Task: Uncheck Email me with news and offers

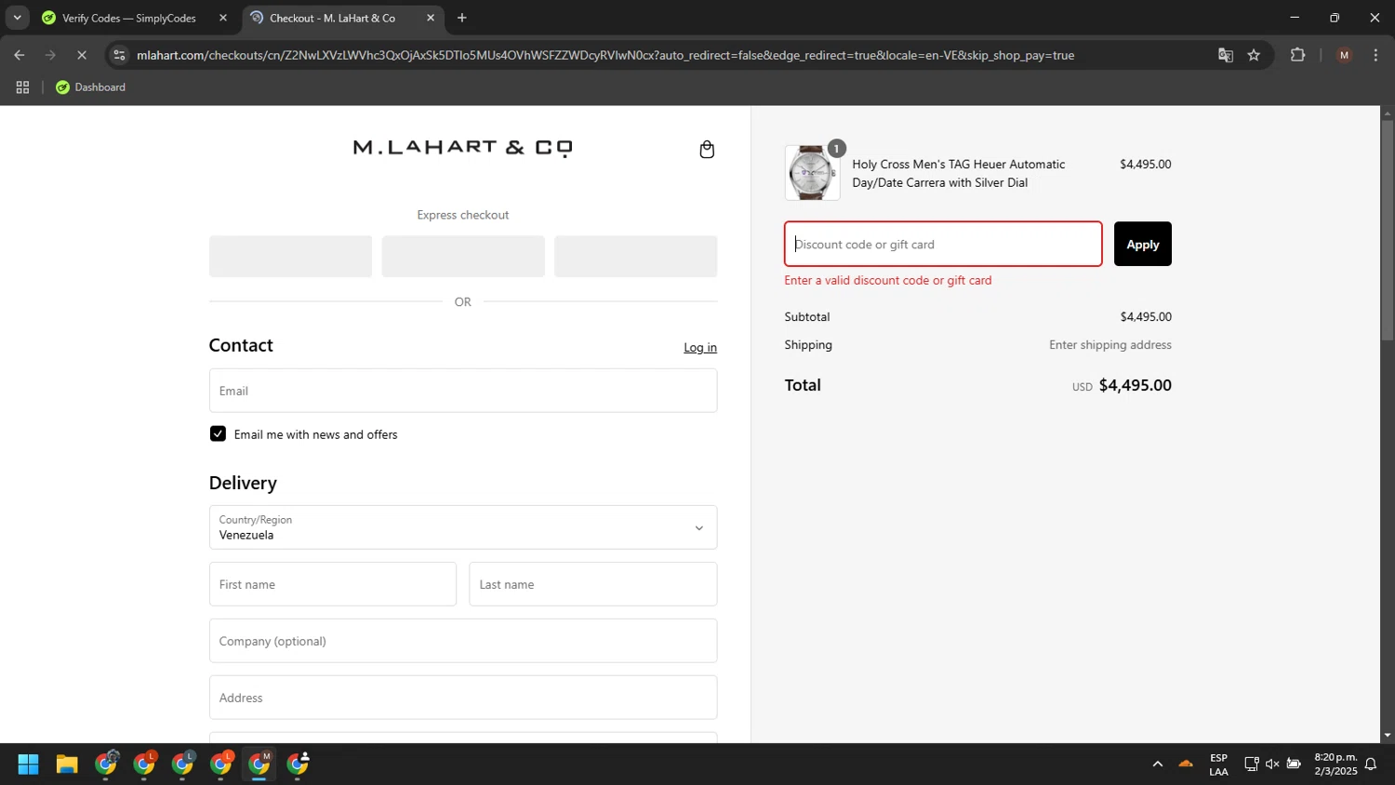Action: tap(218, 434)
